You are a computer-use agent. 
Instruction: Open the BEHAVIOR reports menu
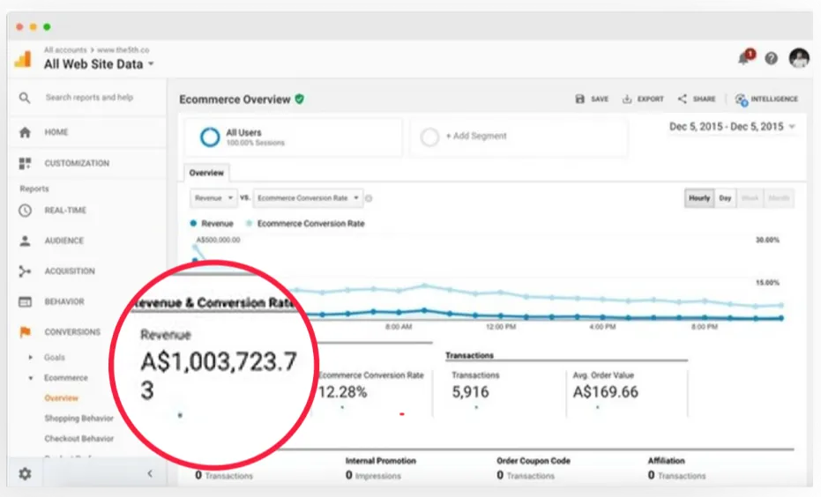point(63,301)
